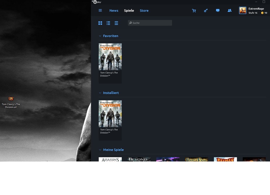This screenshot has height=195, width=270.
Task: Open The Division cover under Installiert
Action: (110, 114)
